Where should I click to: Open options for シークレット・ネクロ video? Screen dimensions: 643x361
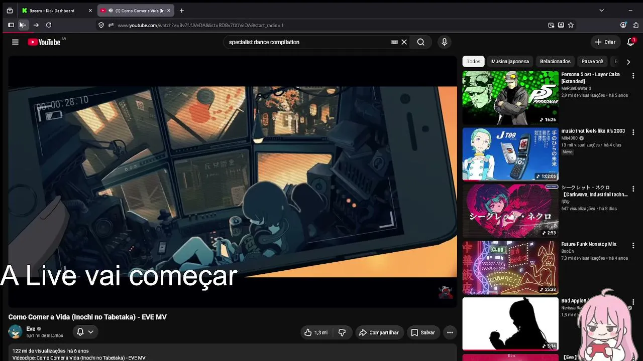tap(633, 189)
